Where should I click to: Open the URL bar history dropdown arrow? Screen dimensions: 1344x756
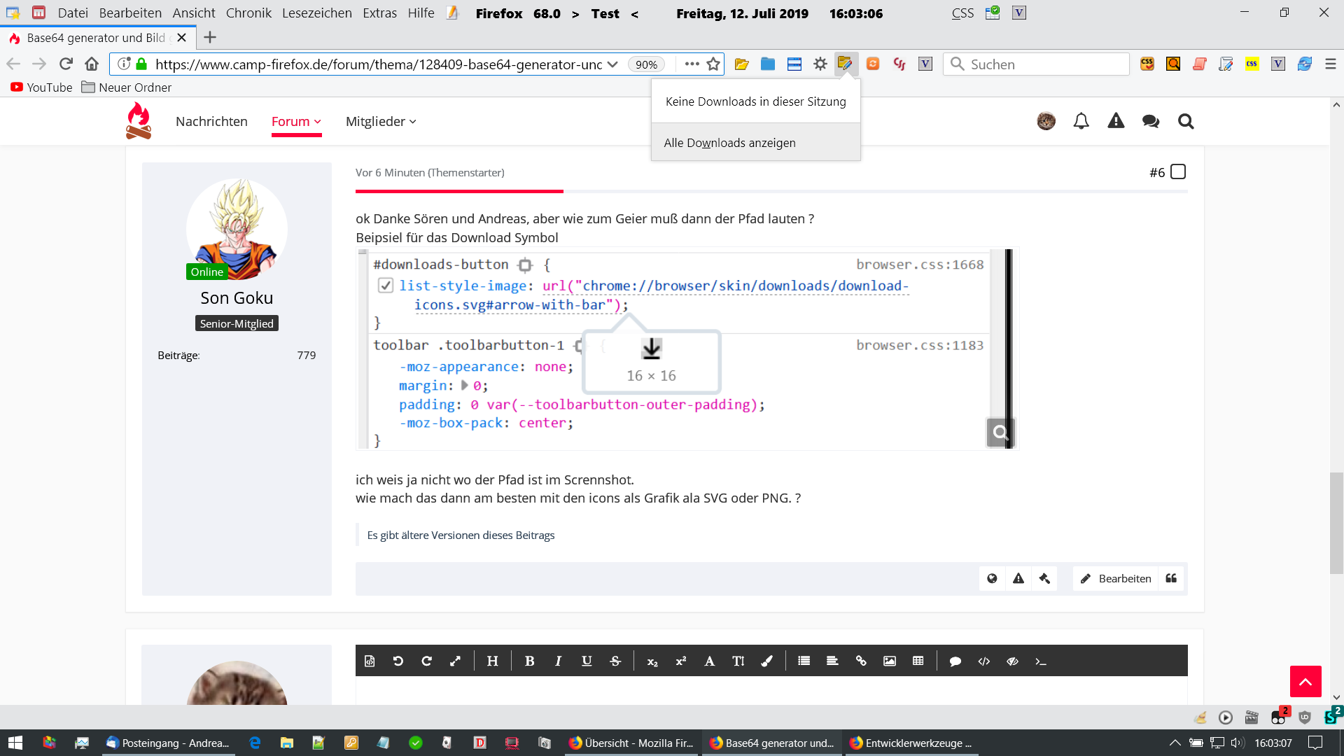click(x=612, y=64)
